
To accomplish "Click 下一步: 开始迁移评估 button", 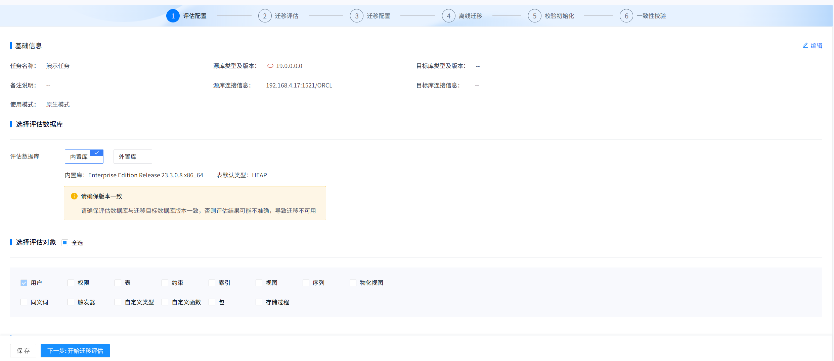I will coord(75,351).
